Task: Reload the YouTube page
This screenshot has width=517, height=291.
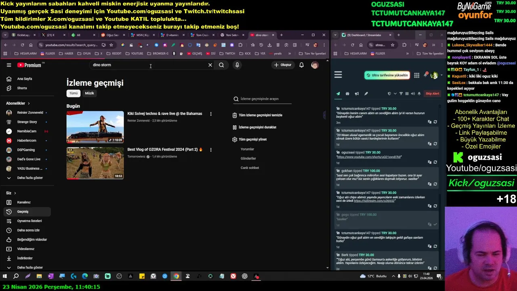Action: tap(22, 45)
